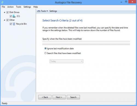Open the Today date range dropdown
Screen dimensions: 137x106
click(66, 61)
